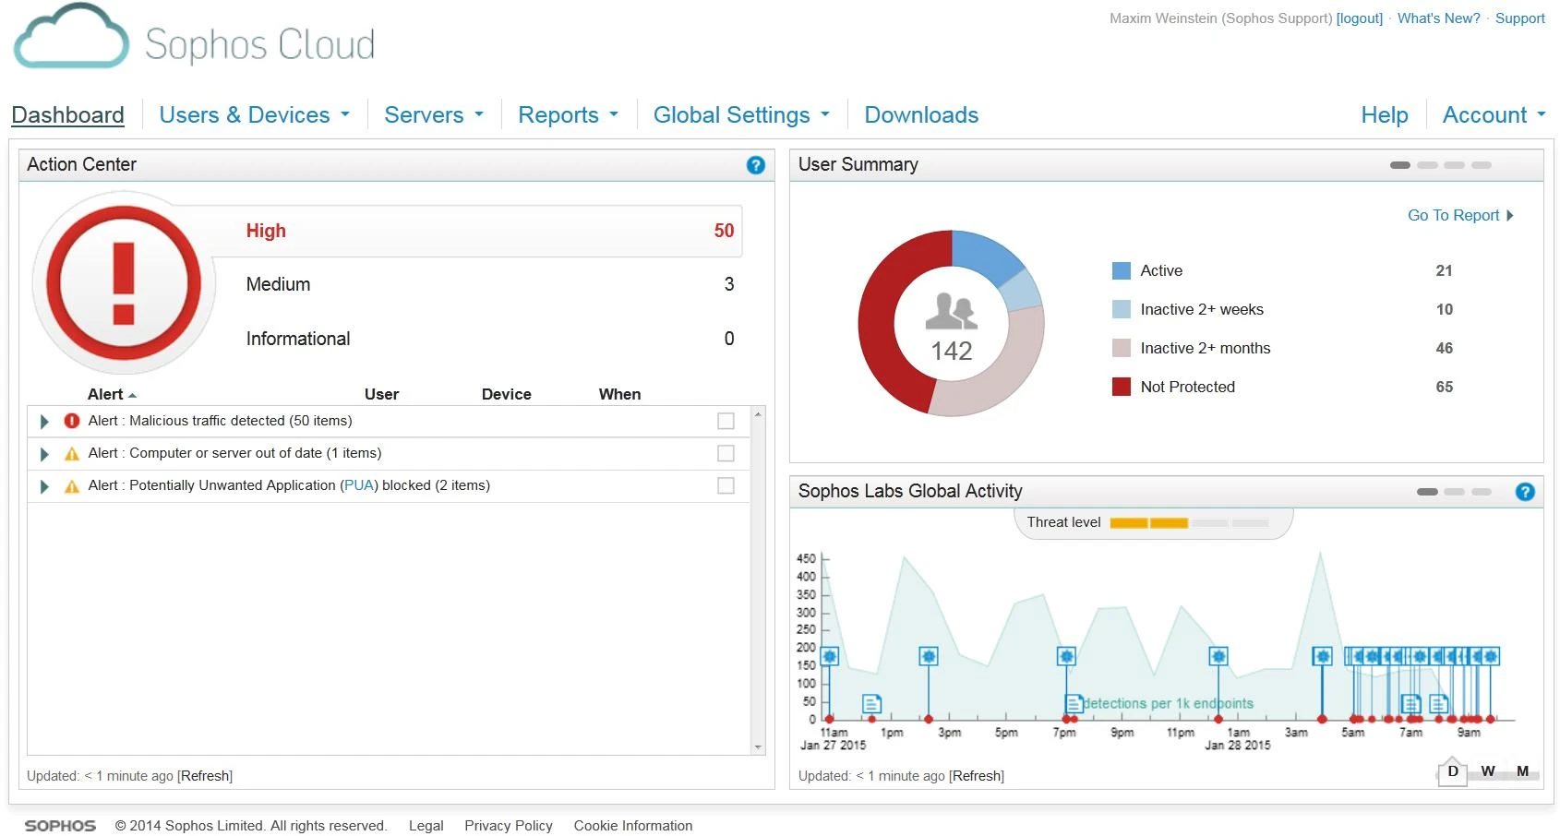This screenshot has width=1560, height=836.
Task: Tick checkbox for Malicious traffic detected alert
Action: (x=726, y=421)
